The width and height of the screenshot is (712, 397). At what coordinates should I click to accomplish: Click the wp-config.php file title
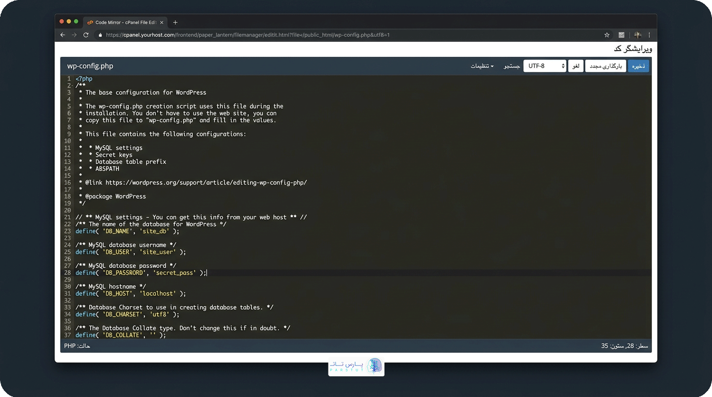(90, 66)
